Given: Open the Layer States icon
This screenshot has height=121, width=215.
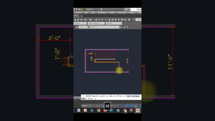Looking at the screenshot, I should pos(128,27).
